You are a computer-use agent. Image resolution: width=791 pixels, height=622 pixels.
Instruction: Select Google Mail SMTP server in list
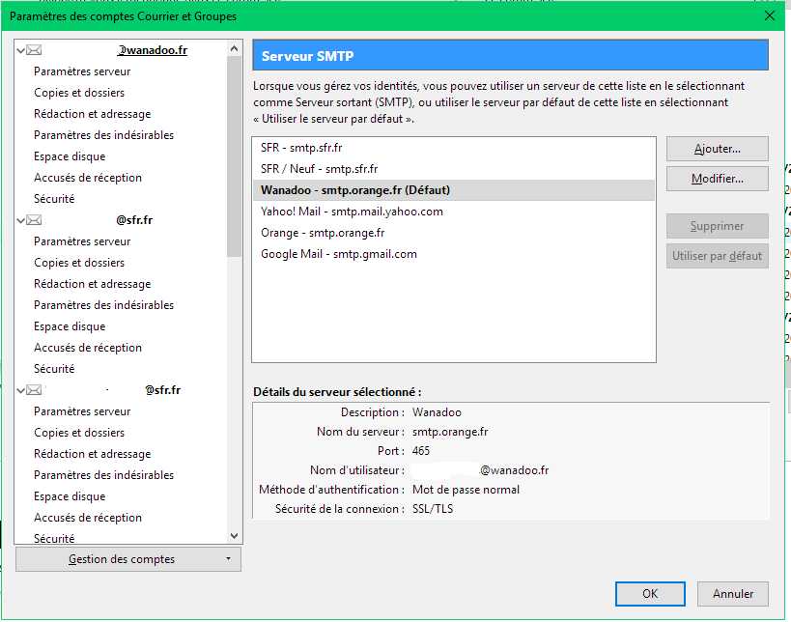coord(339,254)
